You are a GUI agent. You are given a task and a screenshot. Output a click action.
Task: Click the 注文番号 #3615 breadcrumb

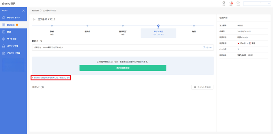click(x=49, y=11)
